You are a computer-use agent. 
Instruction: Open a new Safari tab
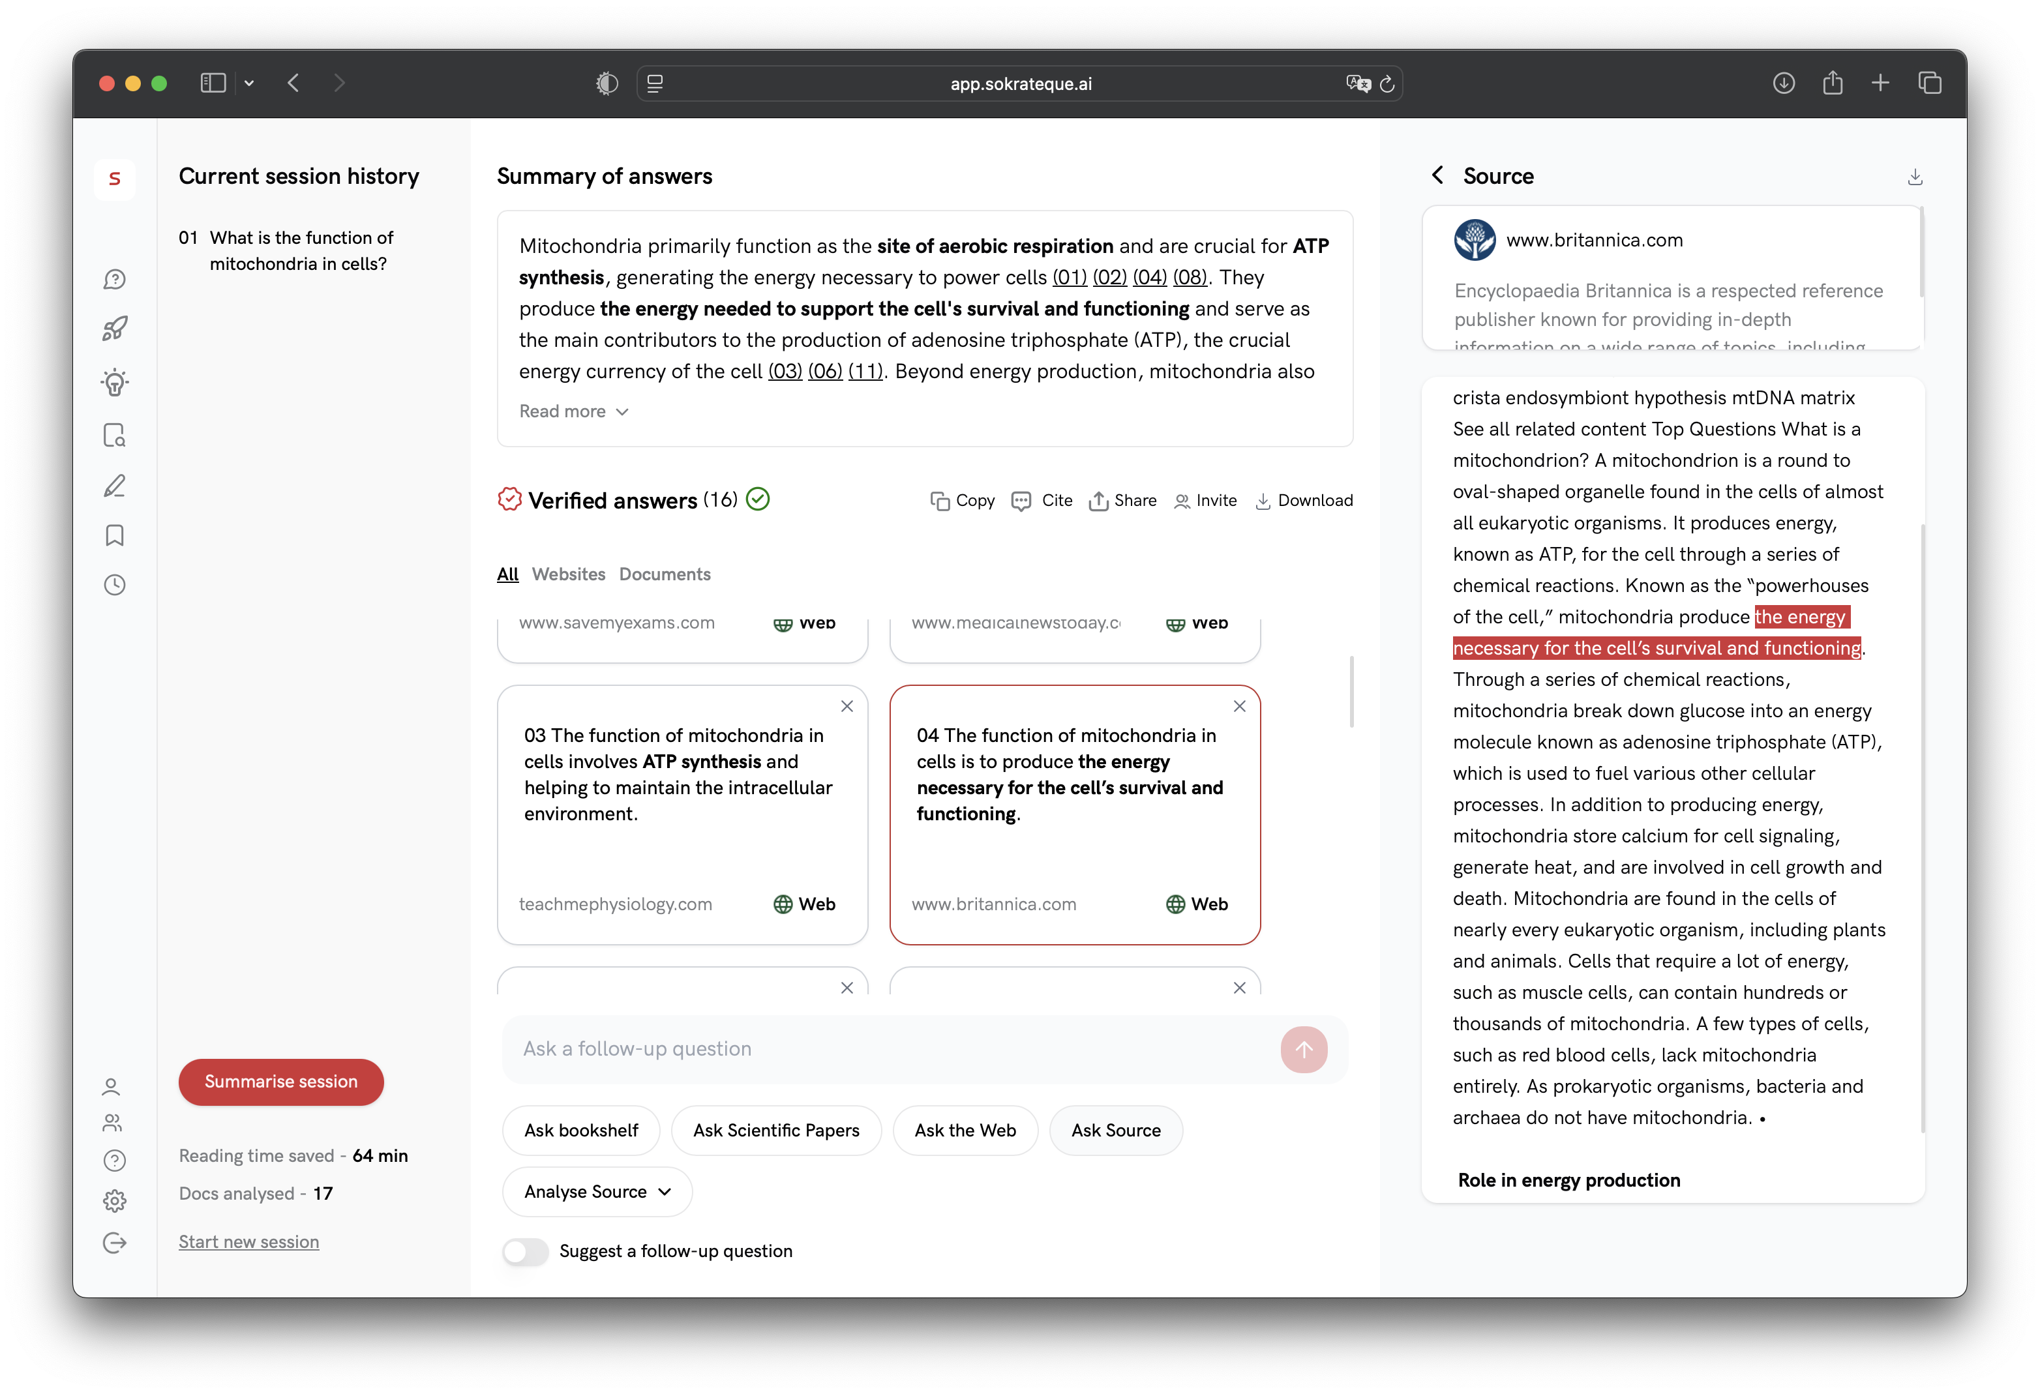(x=1880, y=83)
